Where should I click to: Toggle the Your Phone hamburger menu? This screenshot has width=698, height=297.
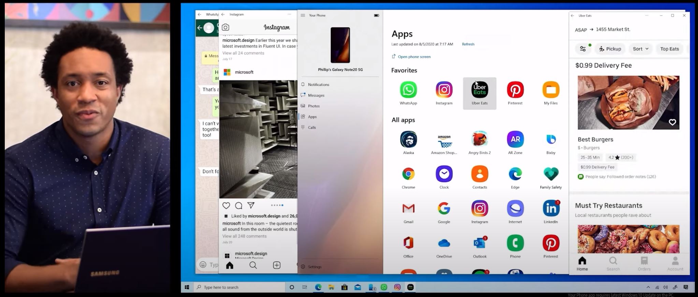303,15
